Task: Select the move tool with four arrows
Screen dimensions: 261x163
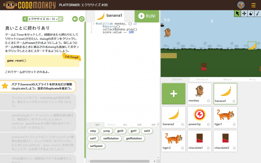Action: click(245, 13)
